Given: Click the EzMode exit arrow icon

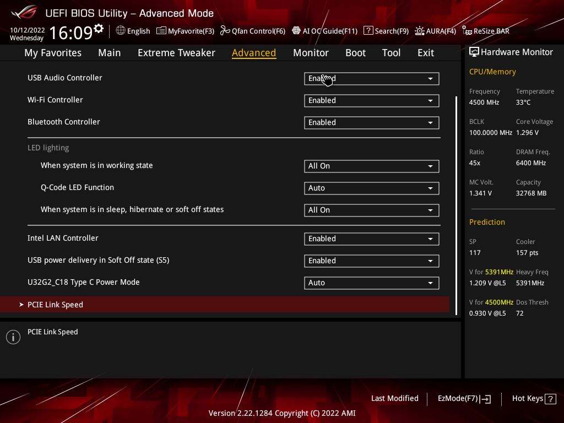Looking at the screenshot, I should click(x=485, y=399).
